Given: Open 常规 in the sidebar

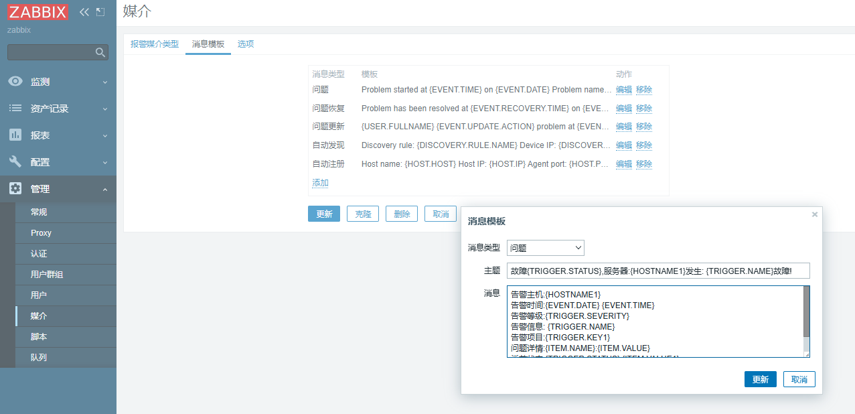Looking at the screenshot, I should (x=66, y=212).
